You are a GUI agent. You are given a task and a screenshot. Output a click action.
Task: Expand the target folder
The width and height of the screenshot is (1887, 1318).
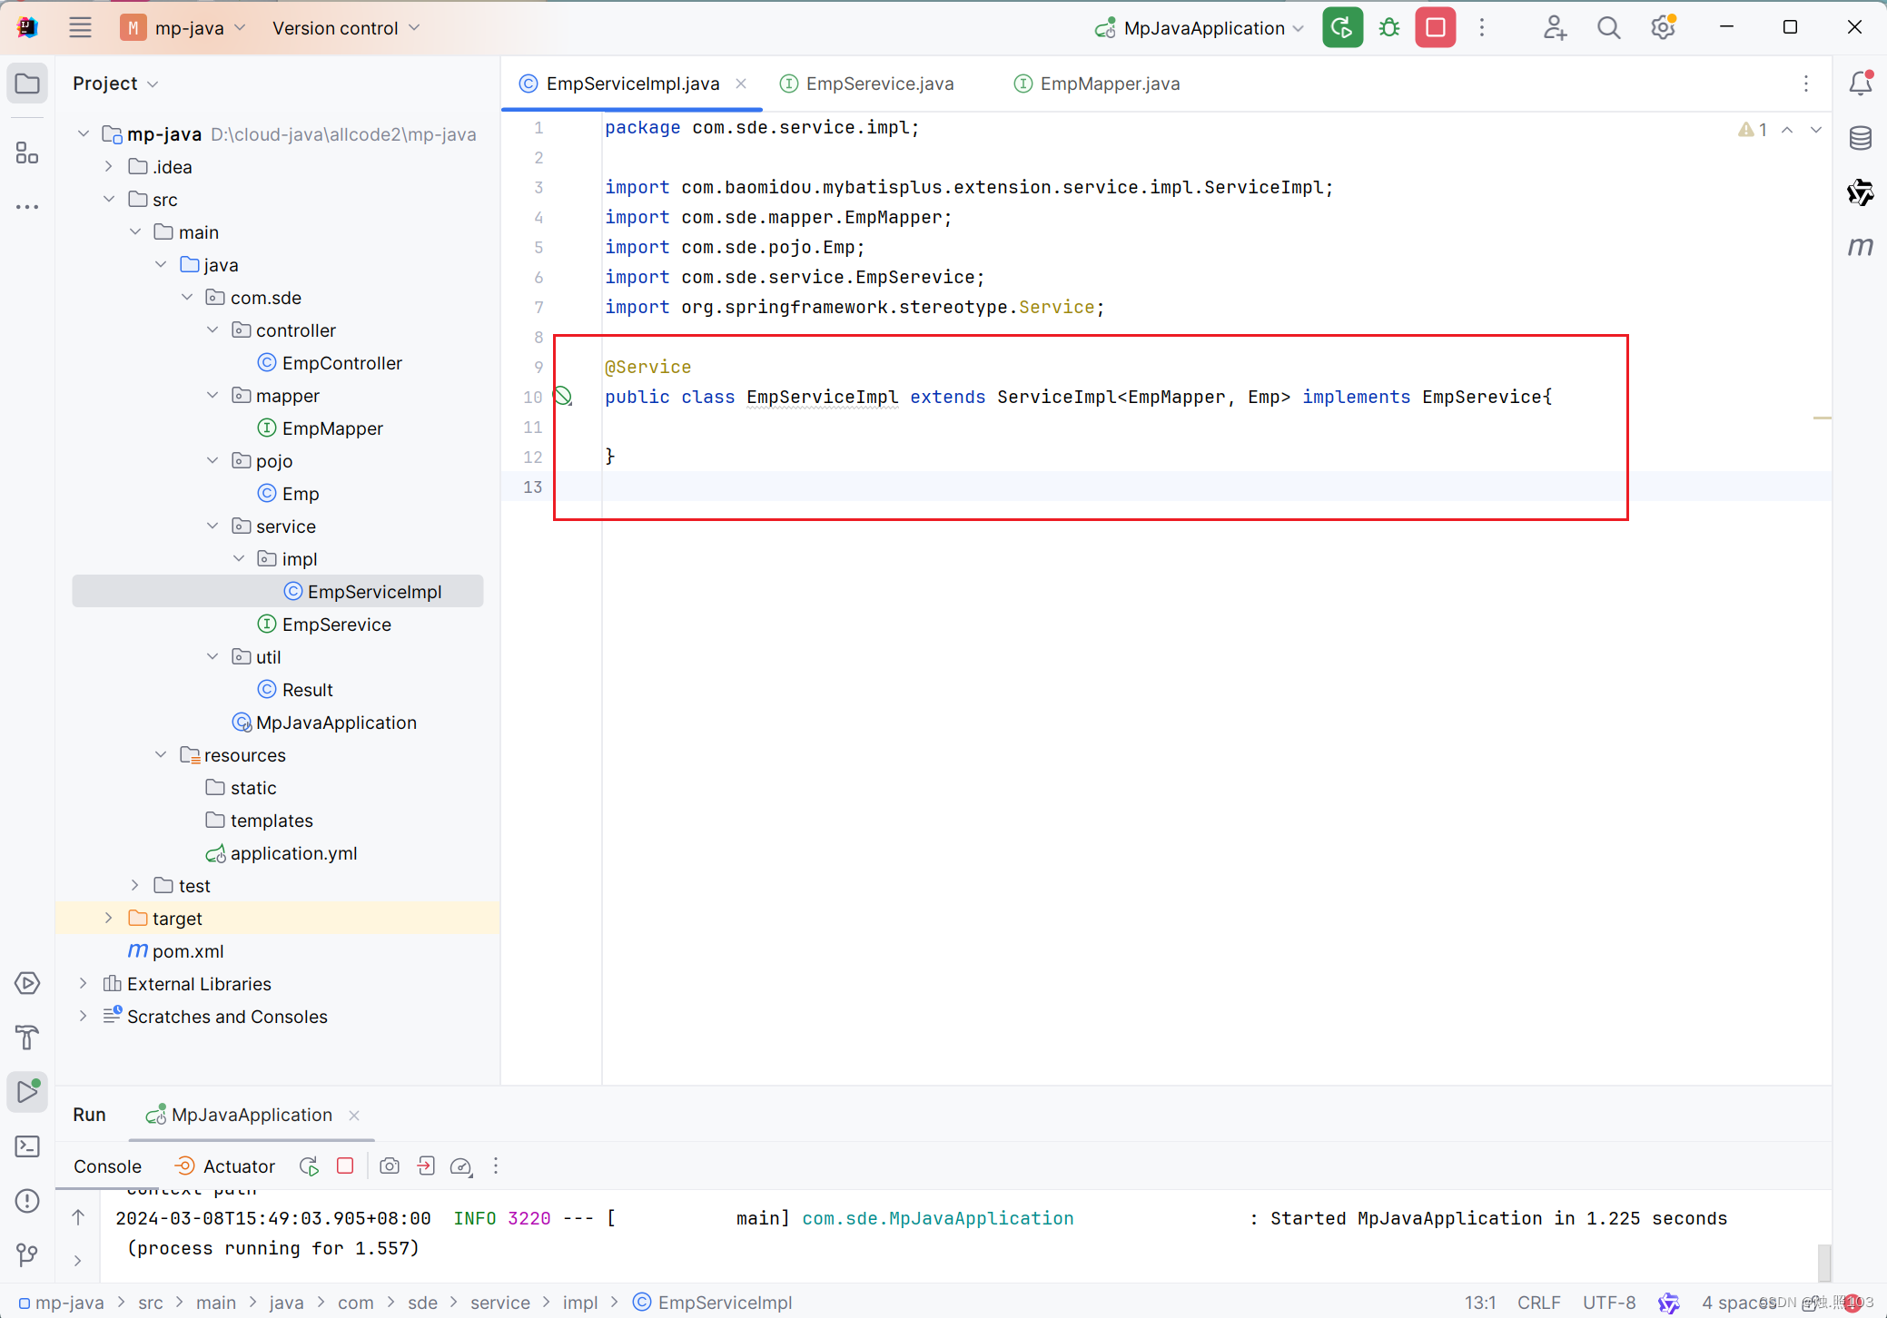coord(109,919)
